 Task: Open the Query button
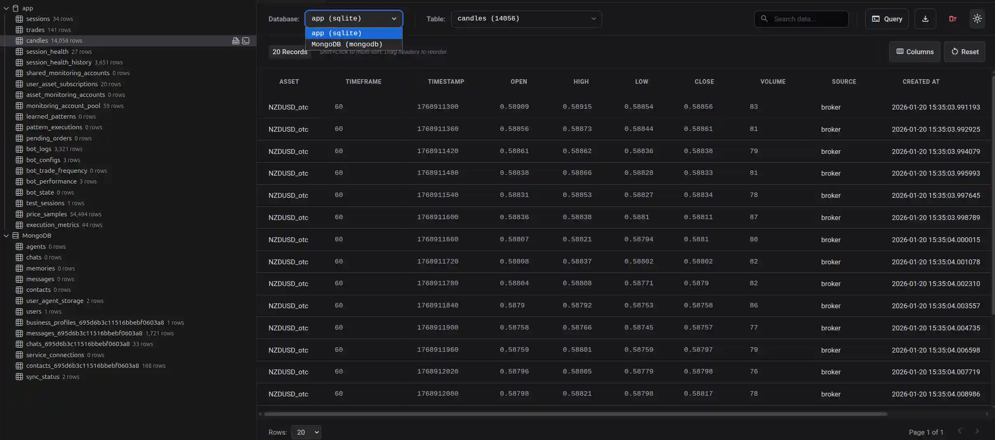(x=887, y=19)
